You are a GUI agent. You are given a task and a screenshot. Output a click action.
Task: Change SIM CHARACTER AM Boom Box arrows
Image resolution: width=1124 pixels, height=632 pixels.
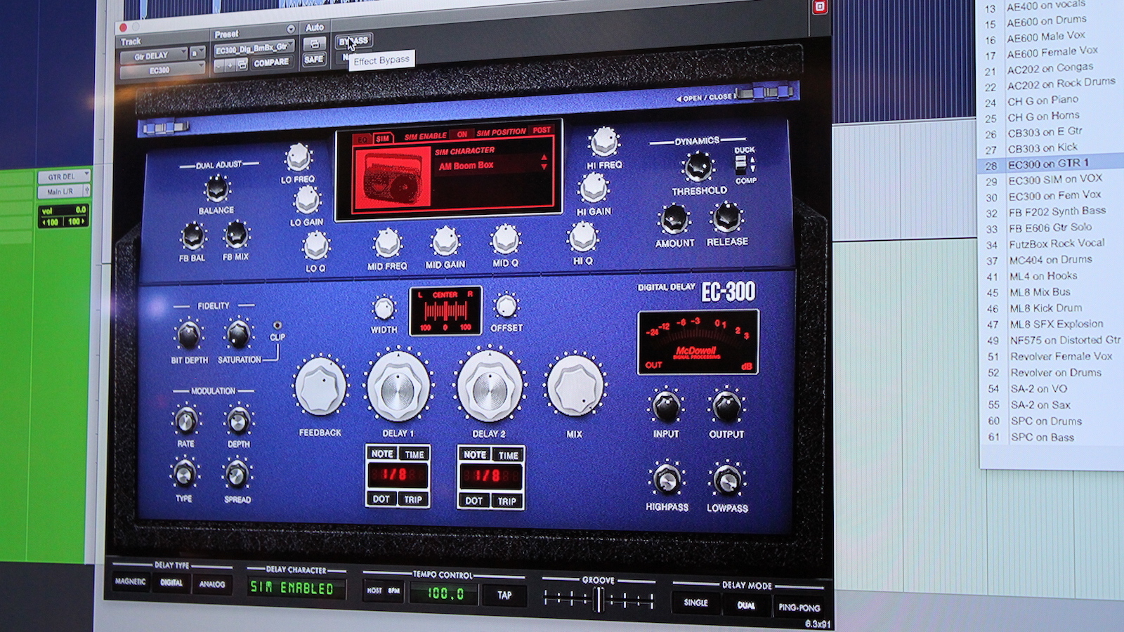click(544, 162)
